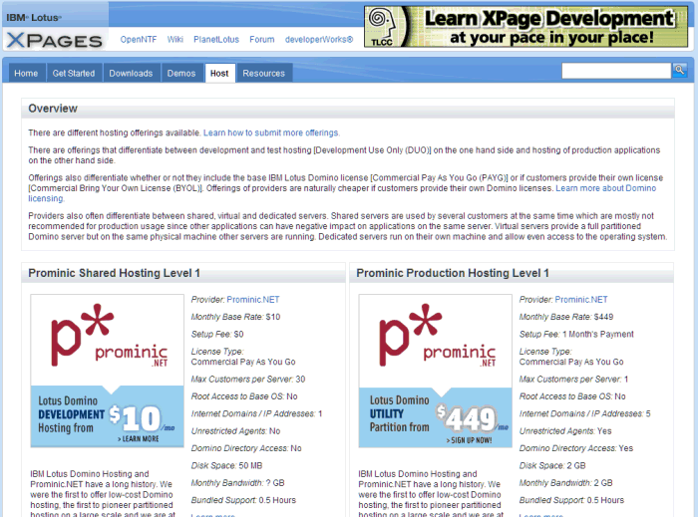Click Monthly Bandwidth: ? GB text
Screen dimensions: 698x517
(x=237, y=483)
